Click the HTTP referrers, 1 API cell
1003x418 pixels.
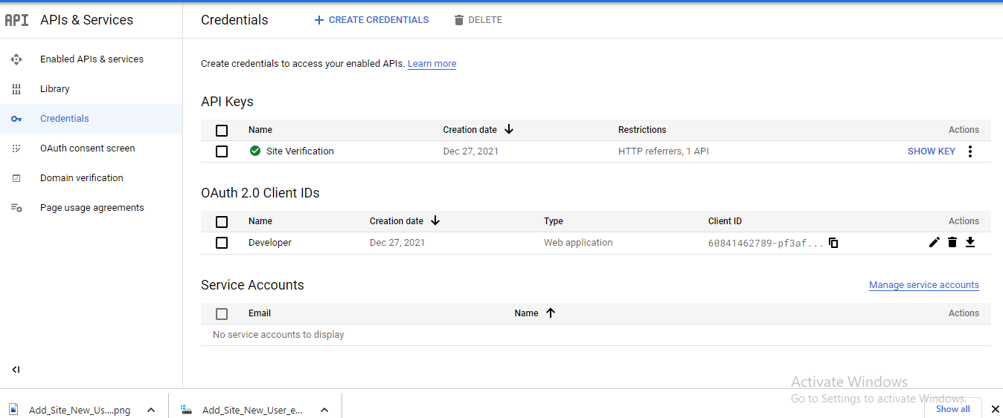[664, 151]
